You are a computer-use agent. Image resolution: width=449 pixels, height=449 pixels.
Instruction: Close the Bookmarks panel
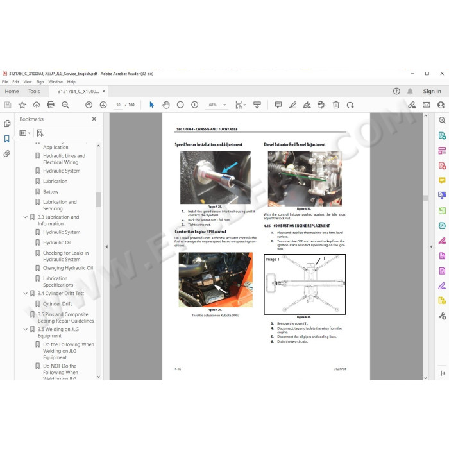94,119
